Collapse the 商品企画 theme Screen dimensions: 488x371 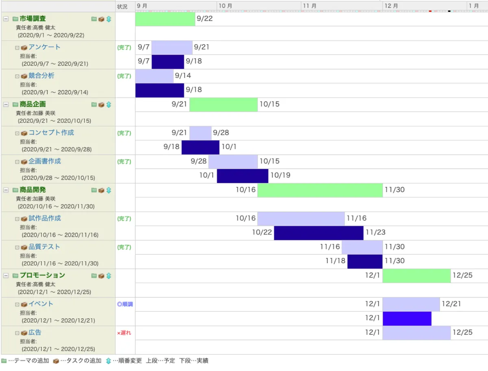(x=6, y=104)
